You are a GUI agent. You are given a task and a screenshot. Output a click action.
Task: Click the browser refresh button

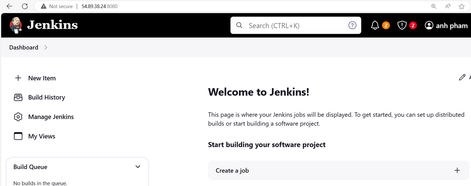(x=25, y=6)
